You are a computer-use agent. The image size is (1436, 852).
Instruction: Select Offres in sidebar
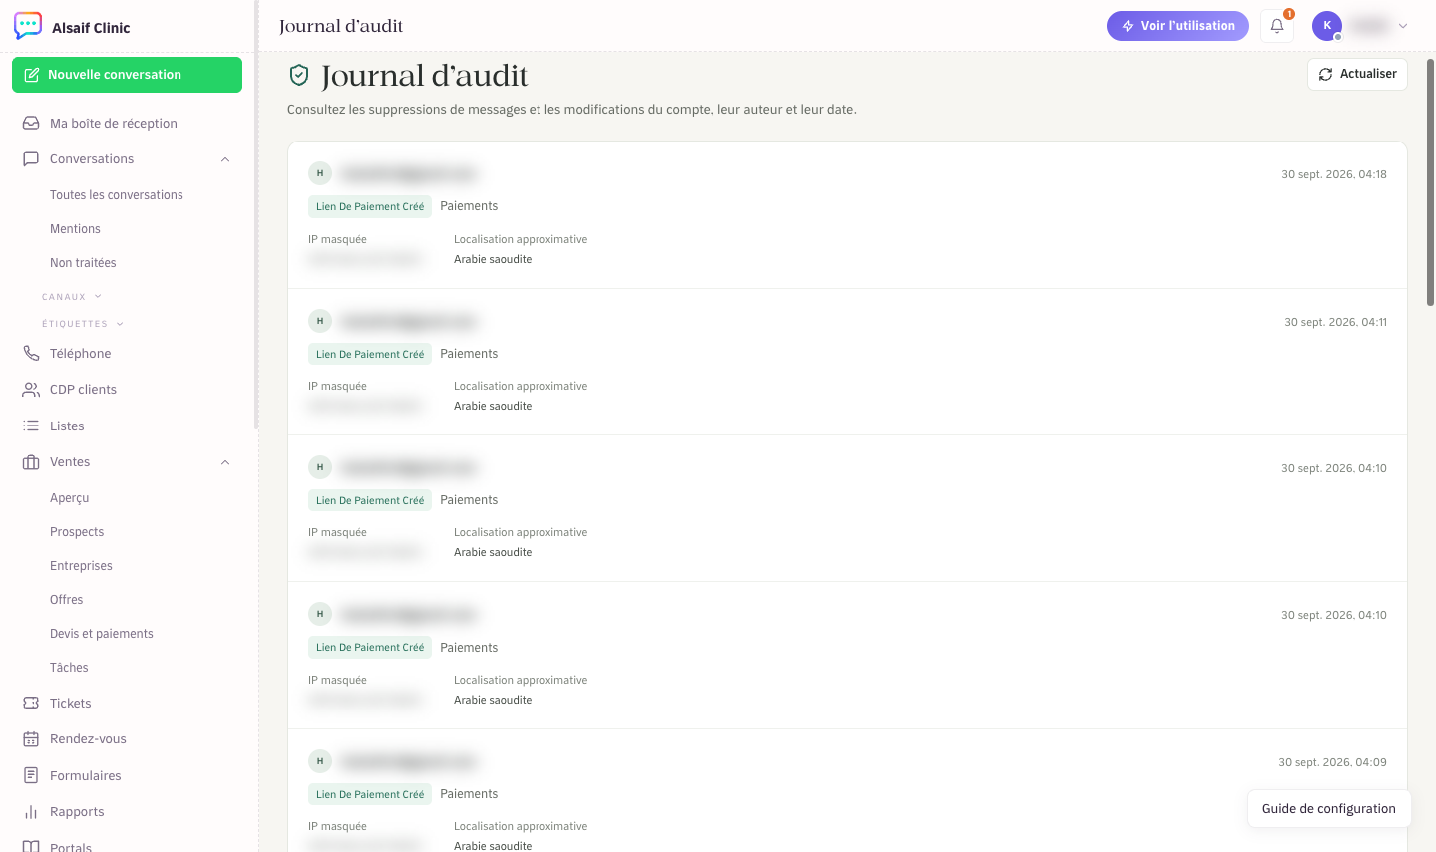(67, 600)
